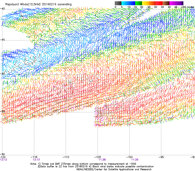
Task: Click the legend tick label '15'
Action: pyautogui.click(x=135, y=7)
